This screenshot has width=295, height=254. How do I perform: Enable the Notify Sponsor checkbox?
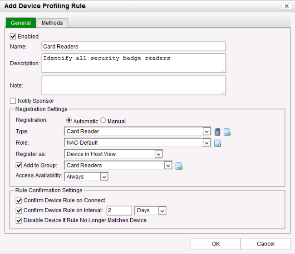pos(13,101)
